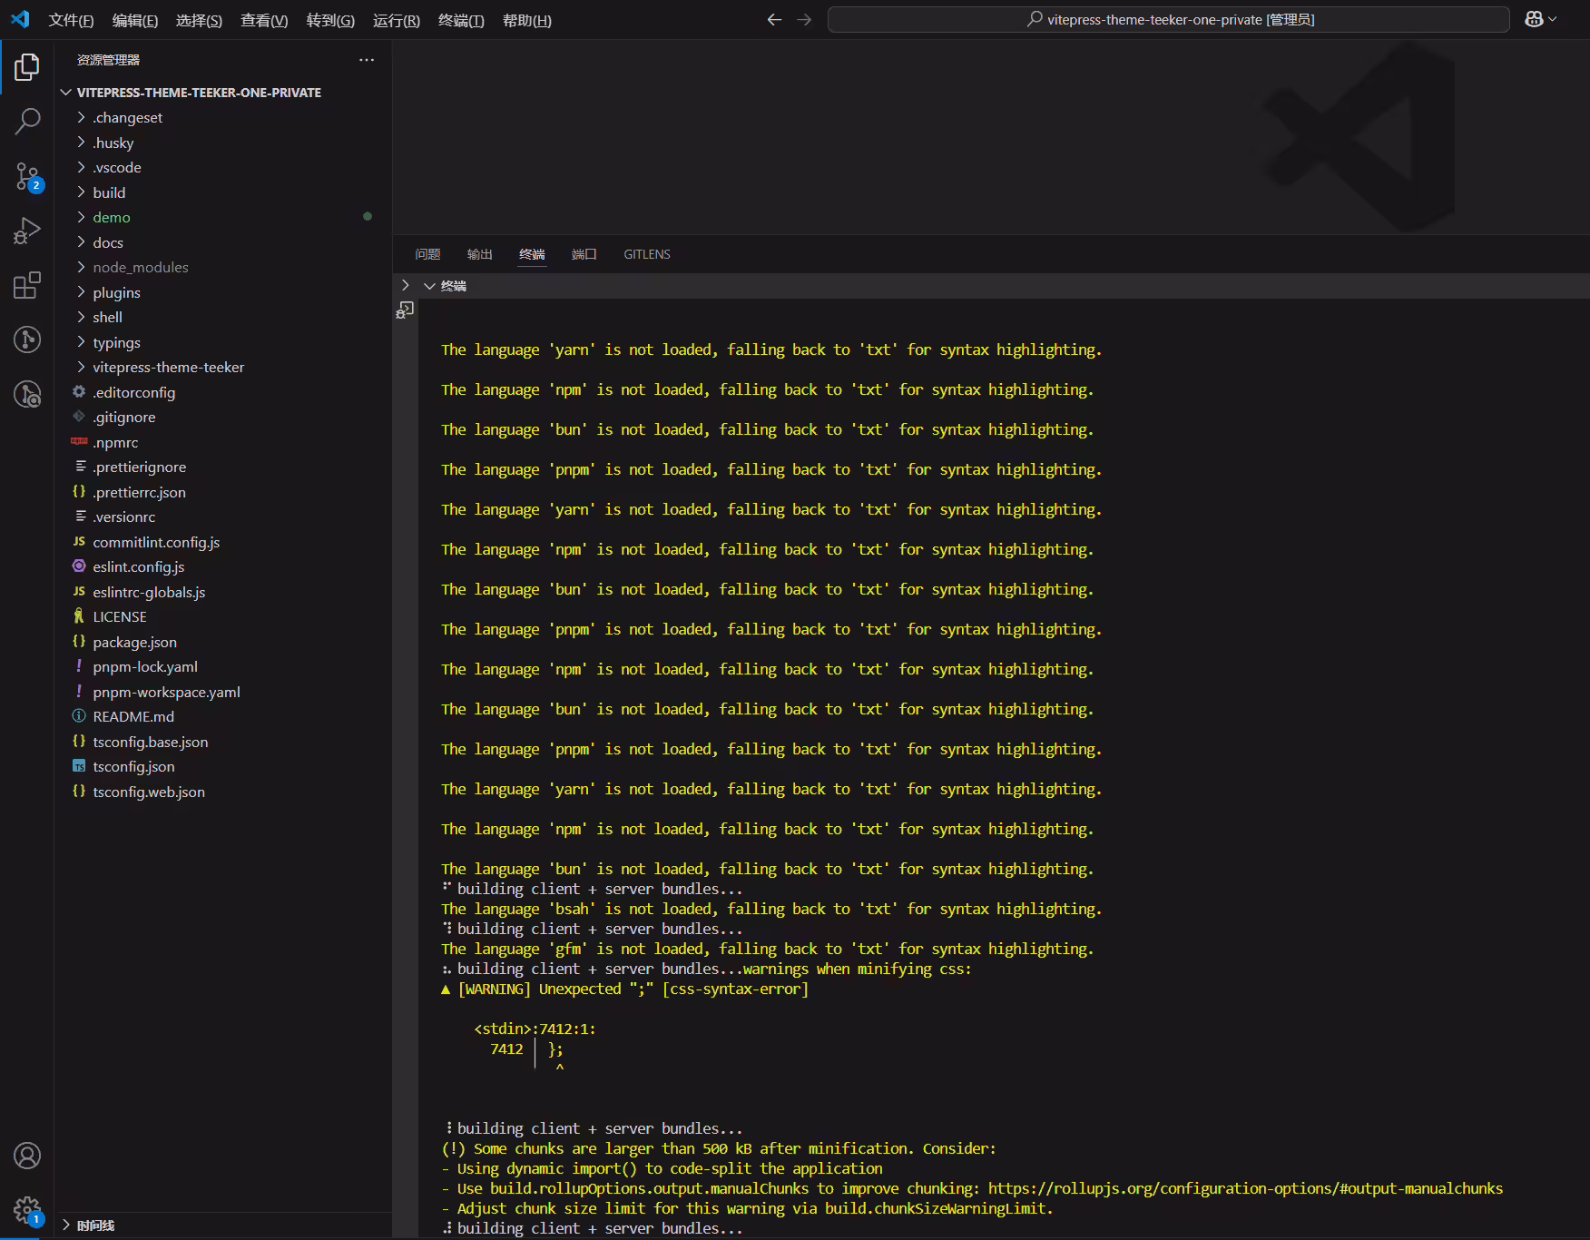1590x1240 pixels.
Task: Expand the .vscode folder
Action: (81, 167)
